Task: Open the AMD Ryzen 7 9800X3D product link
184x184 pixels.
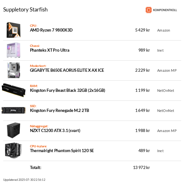Action: point(51,30)
